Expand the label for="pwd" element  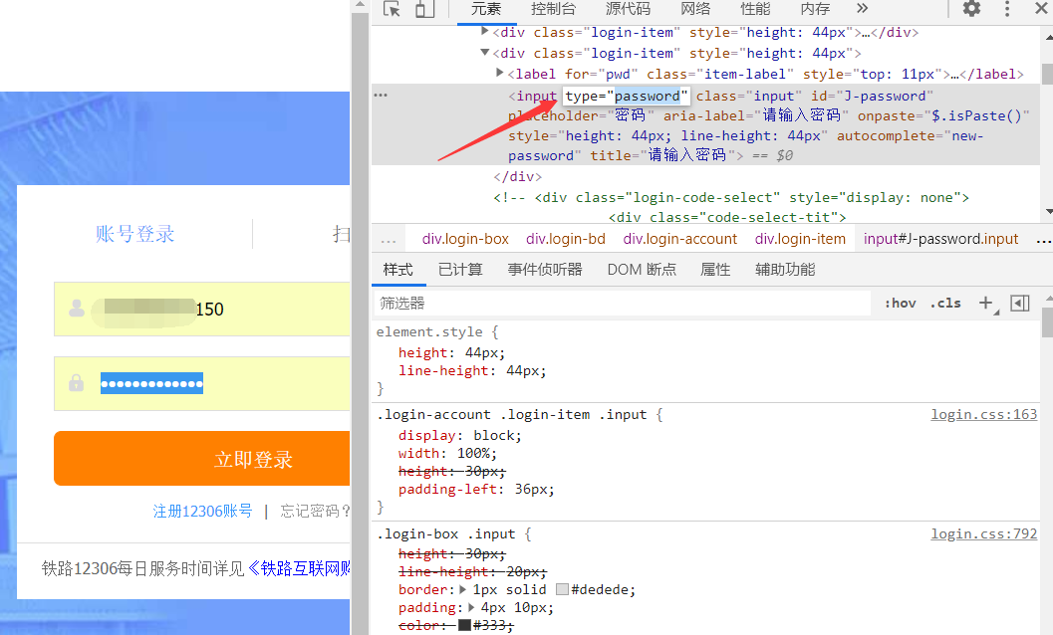click(x=500, y=74)
